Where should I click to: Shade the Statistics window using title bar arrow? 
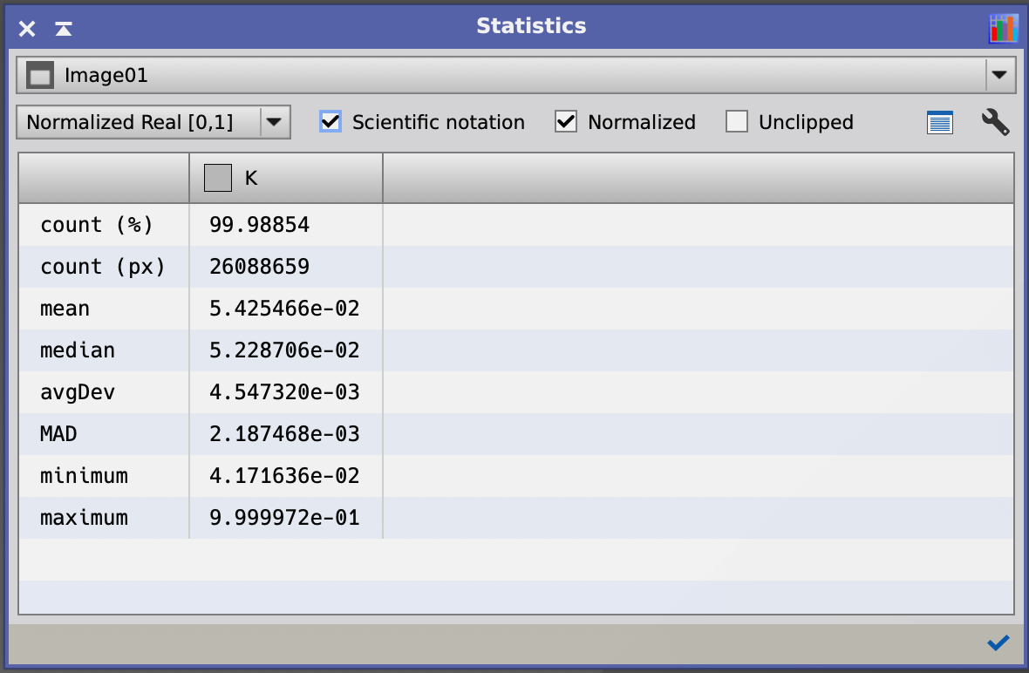63,29
